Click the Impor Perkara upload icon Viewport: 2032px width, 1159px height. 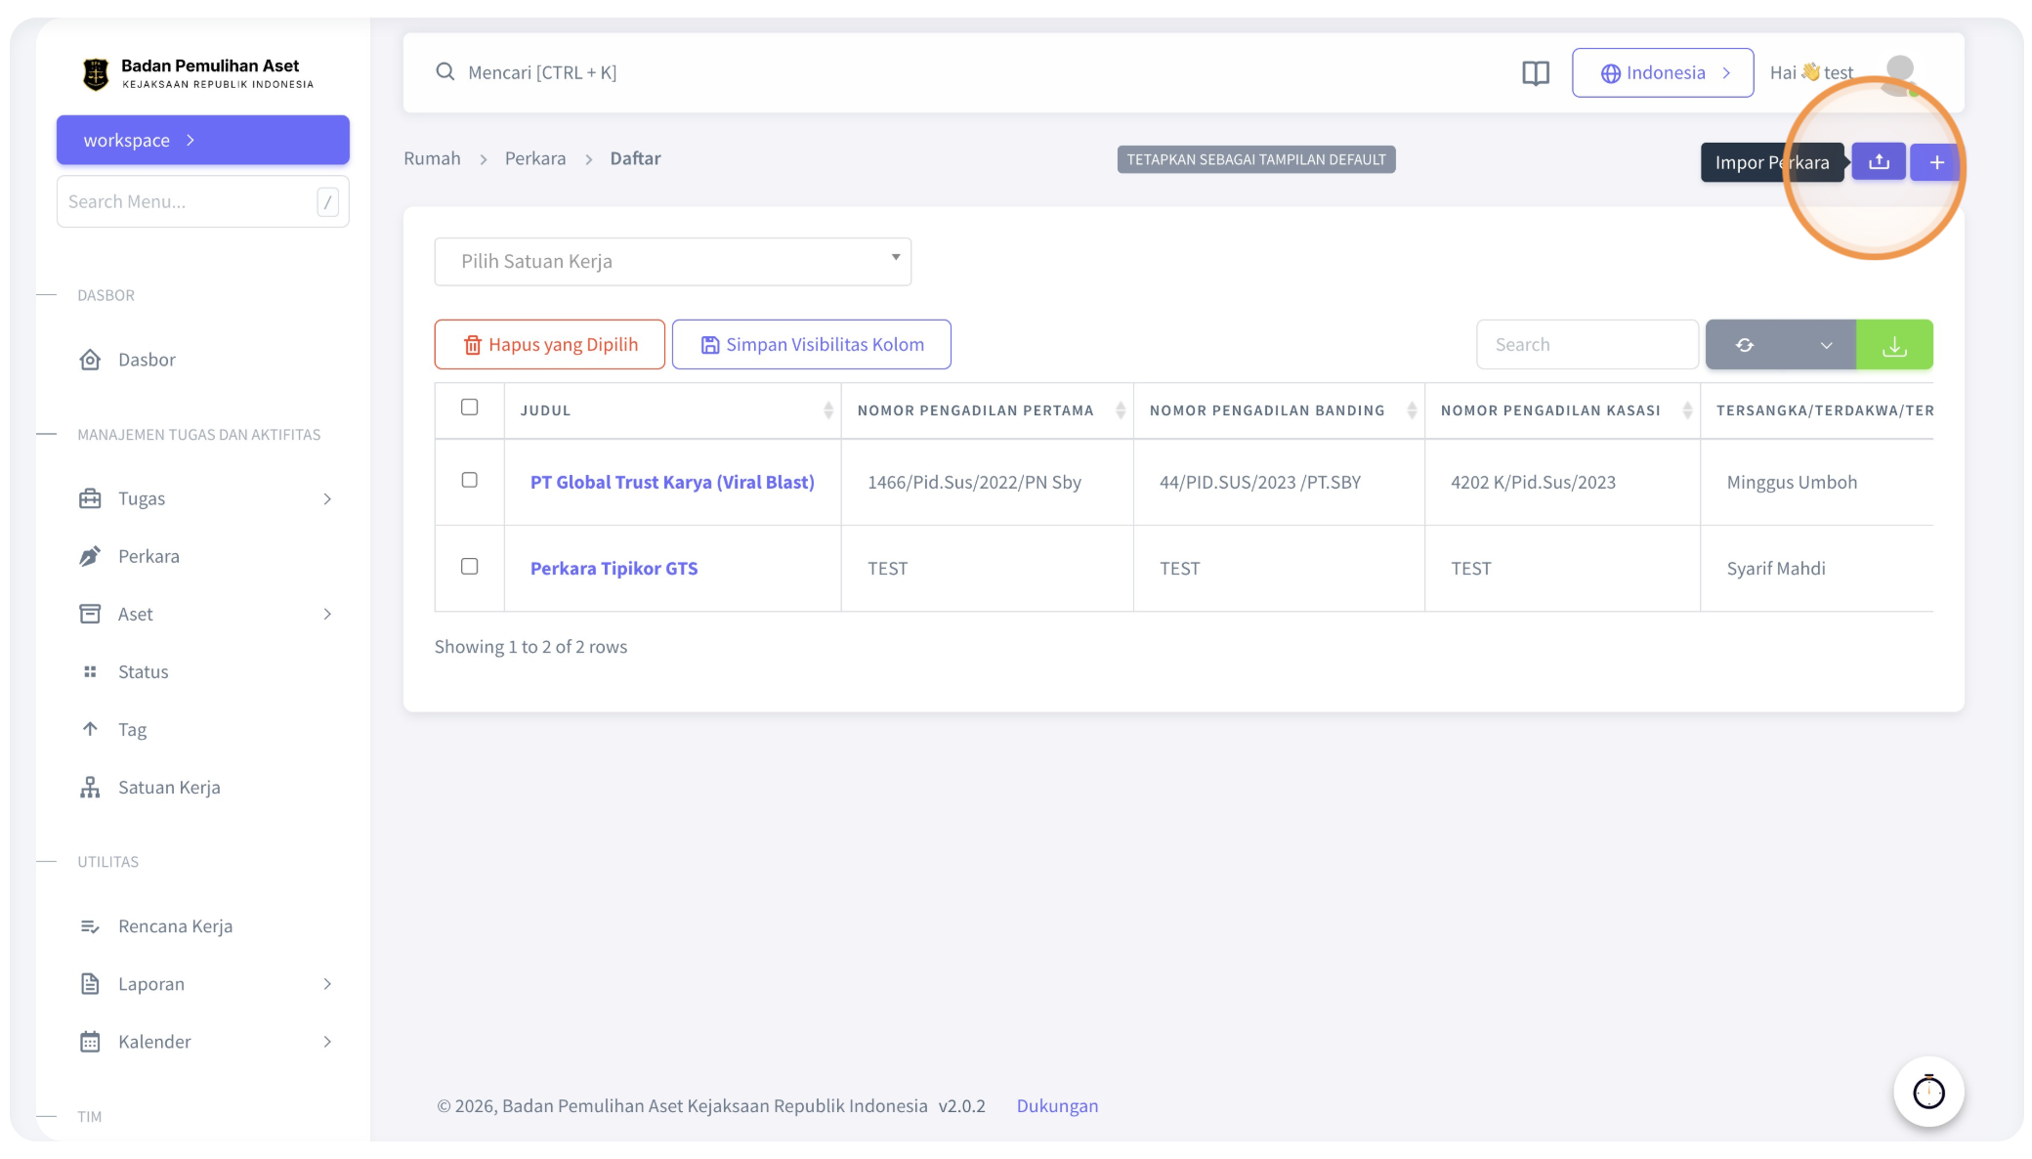(1879, 162)
